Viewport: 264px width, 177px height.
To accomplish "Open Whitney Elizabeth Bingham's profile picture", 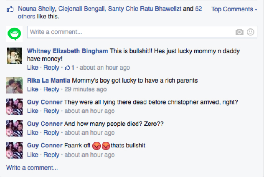I will pos(15,55).
